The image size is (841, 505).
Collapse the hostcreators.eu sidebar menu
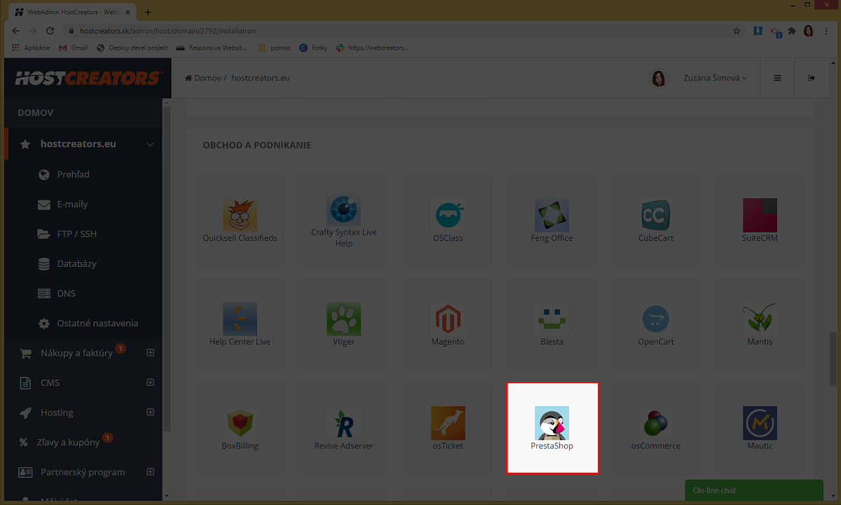[150, 144]
